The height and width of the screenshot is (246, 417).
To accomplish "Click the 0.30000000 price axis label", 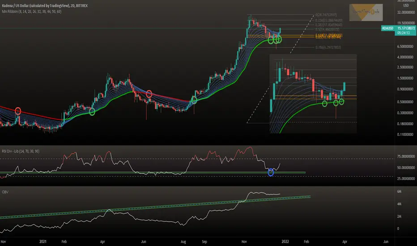I will (405, 113).
